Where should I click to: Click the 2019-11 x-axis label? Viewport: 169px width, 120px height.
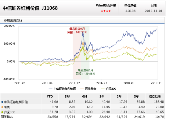click(156, 83)
